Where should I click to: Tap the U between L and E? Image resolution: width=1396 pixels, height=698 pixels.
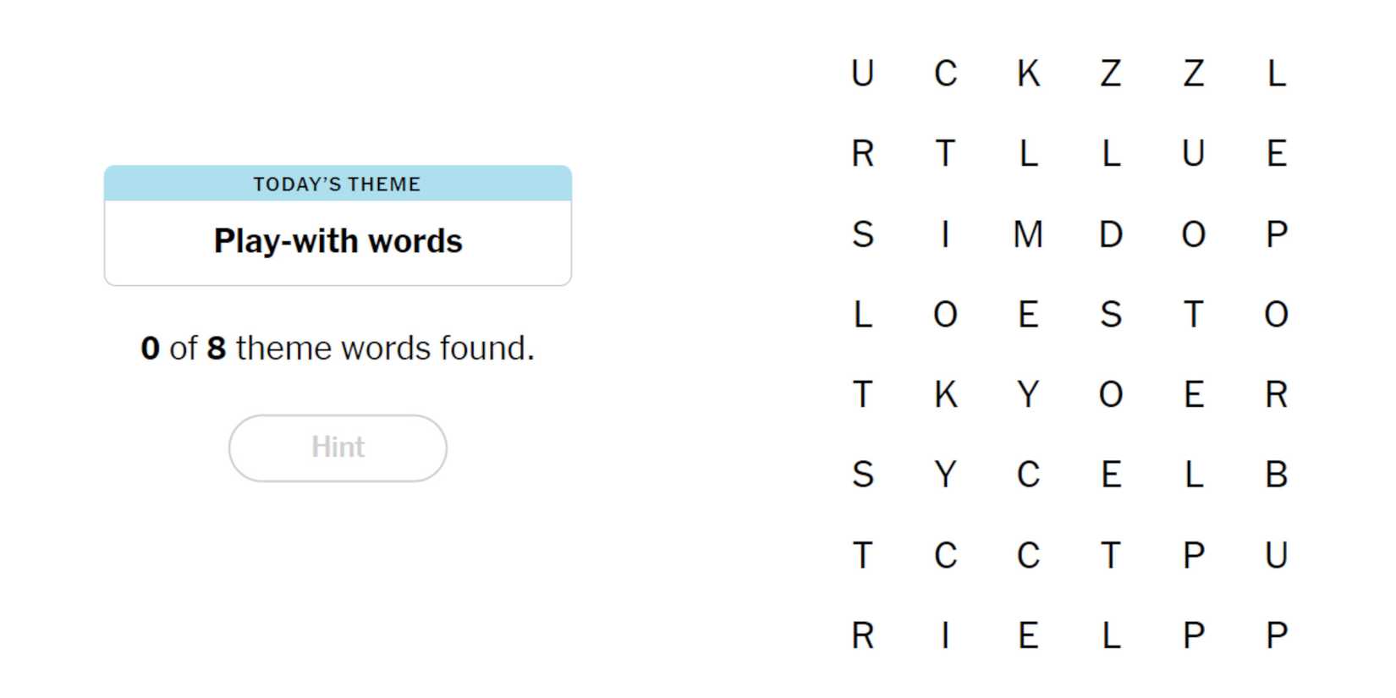click(1193, 154)
